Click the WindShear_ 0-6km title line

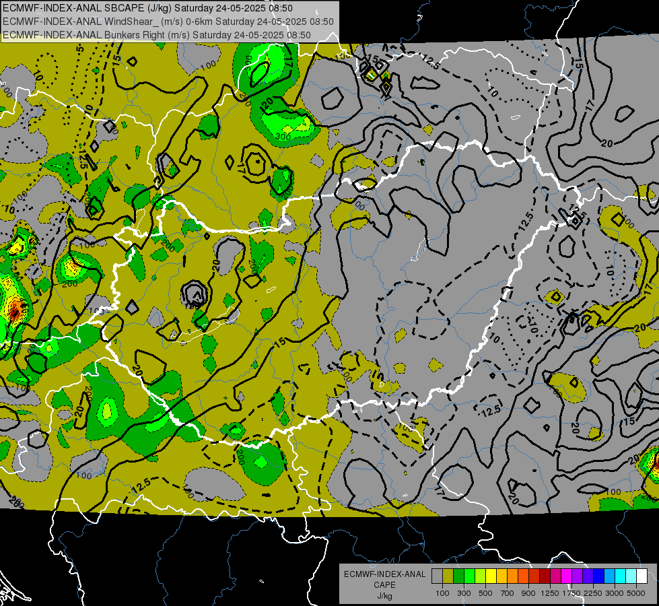coord(168,22)
